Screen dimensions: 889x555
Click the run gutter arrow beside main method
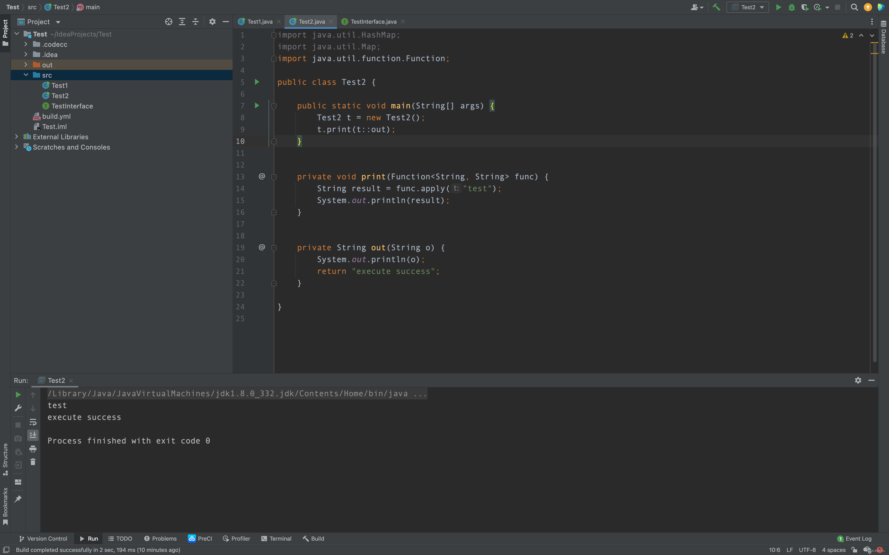pos(257,106)
